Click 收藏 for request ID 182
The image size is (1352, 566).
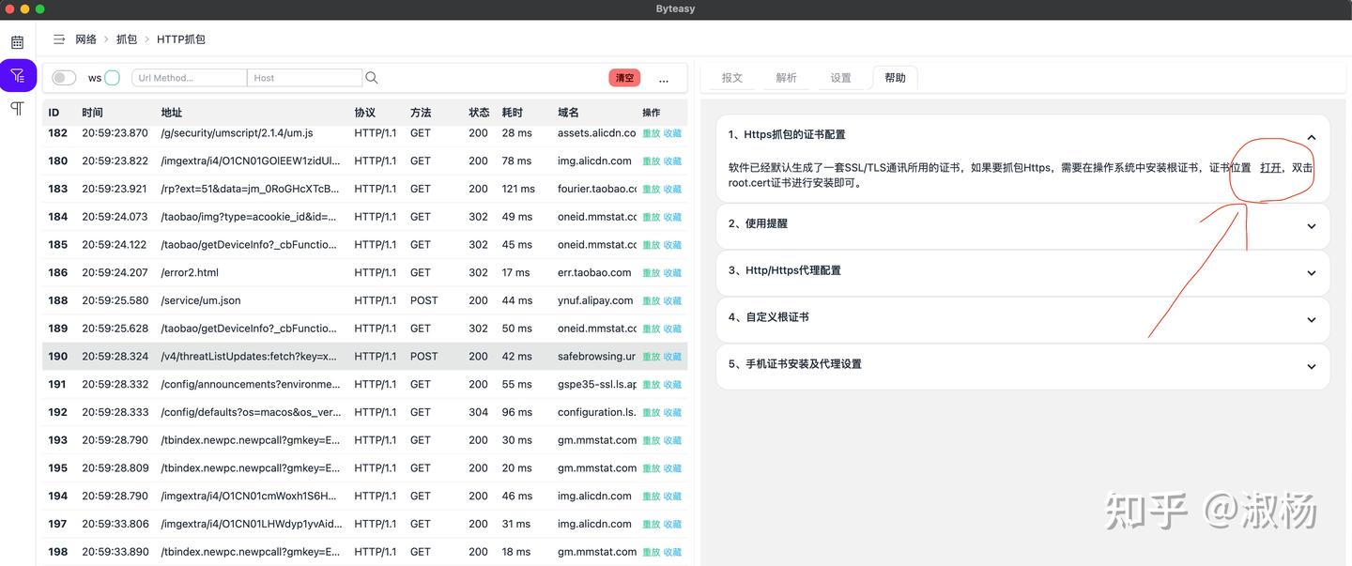[x=672, y=133]
